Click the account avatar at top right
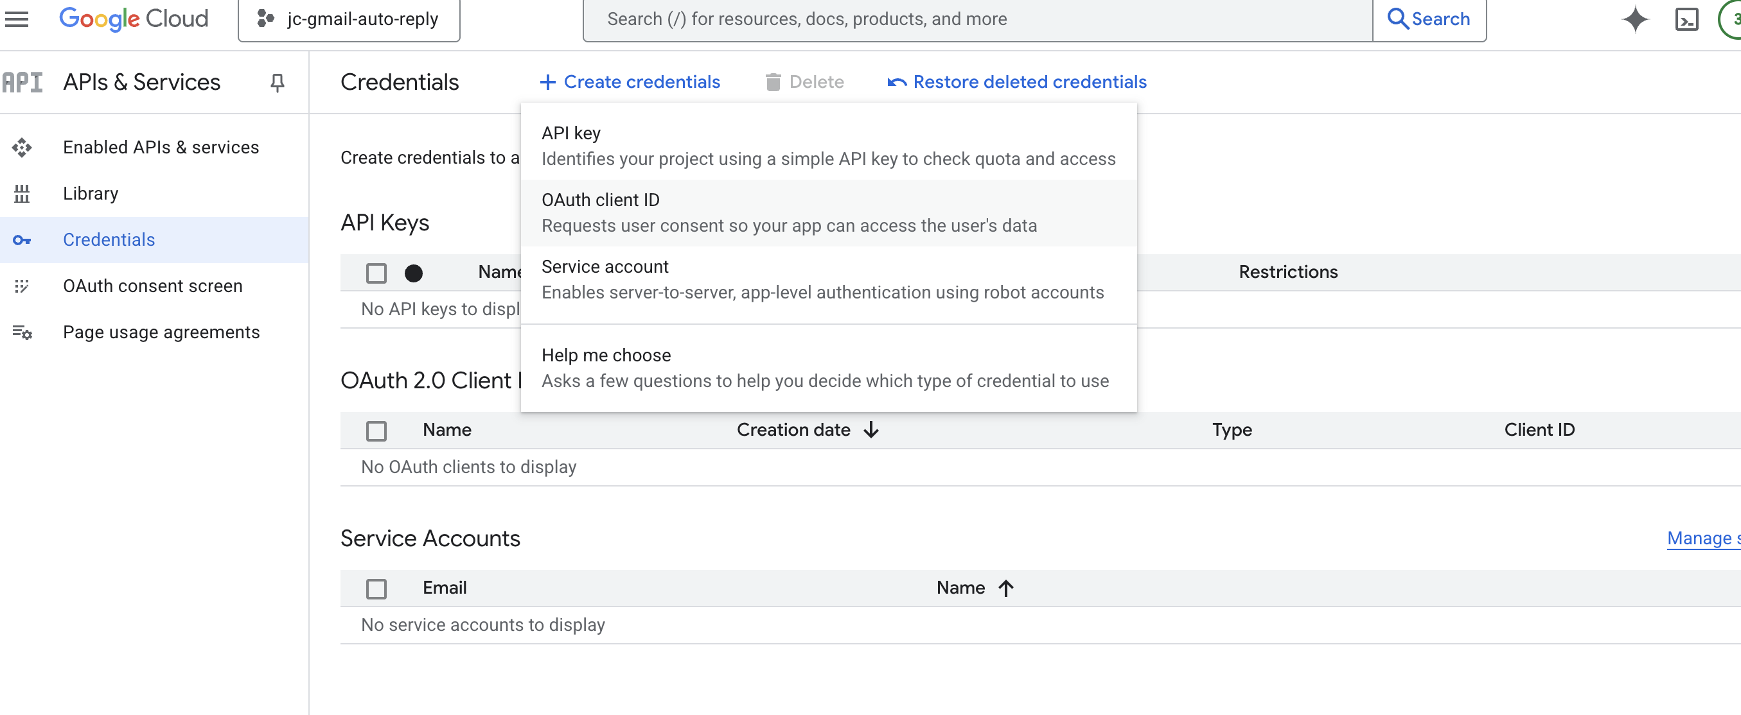Screen dimensions: 1741x715 [1730, 19]
